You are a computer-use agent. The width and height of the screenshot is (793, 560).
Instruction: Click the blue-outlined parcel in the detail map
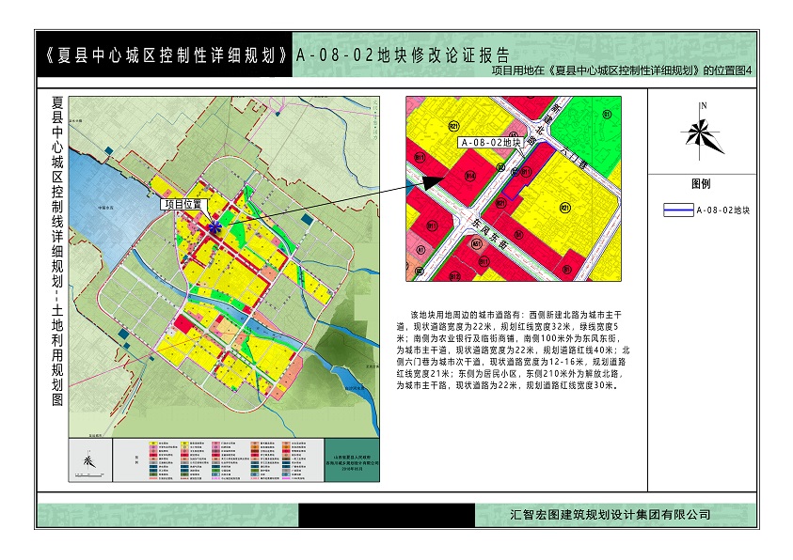click(529, 171)
